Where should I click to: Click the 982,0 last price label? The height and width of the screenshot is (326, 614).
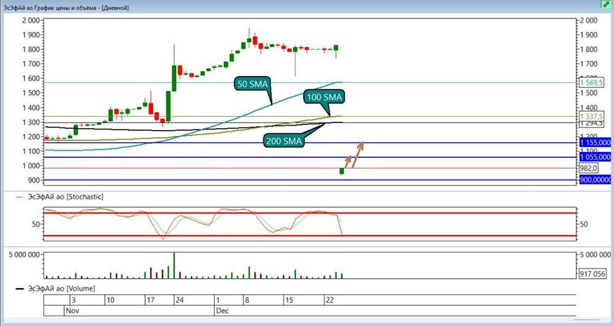(589, 168)
